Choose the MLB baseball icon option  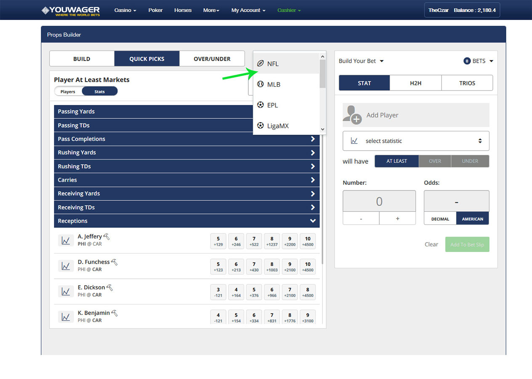tap(261, 85)
